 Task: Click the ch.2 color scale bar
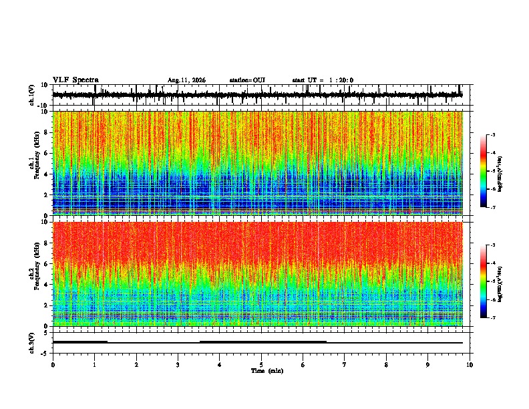pyautogui.click(x=484, y=281)
